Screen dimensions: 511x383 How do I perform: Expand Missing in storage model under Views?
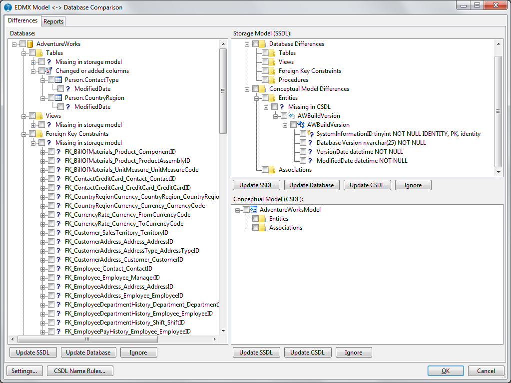pyautogui.click(x=33, y=125)
